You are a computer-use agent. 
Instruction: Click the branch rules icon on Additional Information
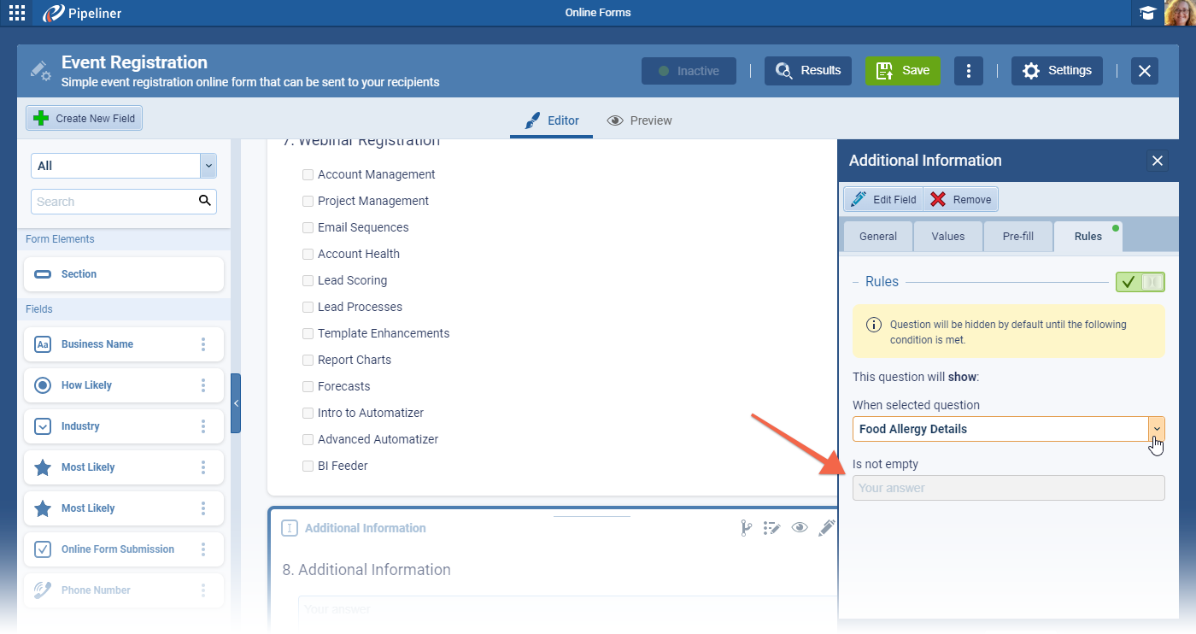pyautogui.click(x=746, y=528)
